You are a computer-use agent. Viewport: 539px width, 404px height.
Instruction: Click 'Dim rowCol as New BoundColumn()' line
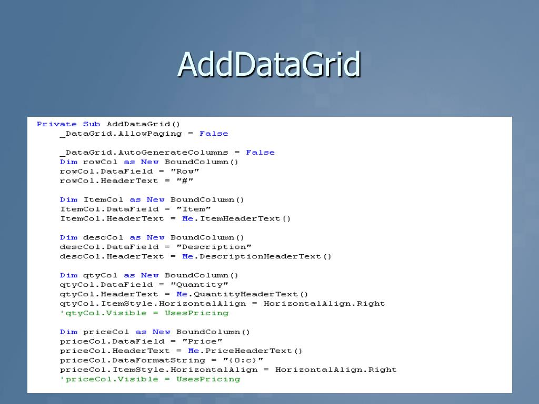click(149, 162)
